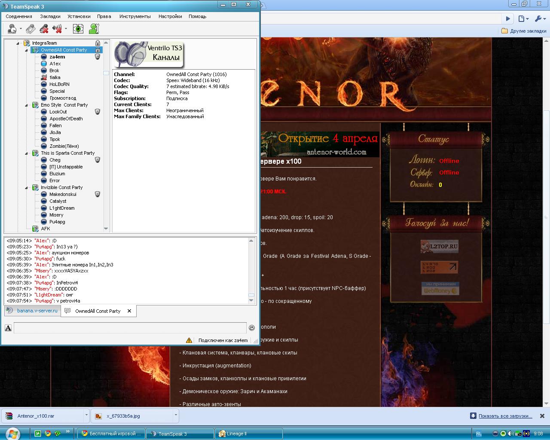
Task: Collapse OwnedAll Const Party channel
Action: pyautogui.click(x=26, y=50)
